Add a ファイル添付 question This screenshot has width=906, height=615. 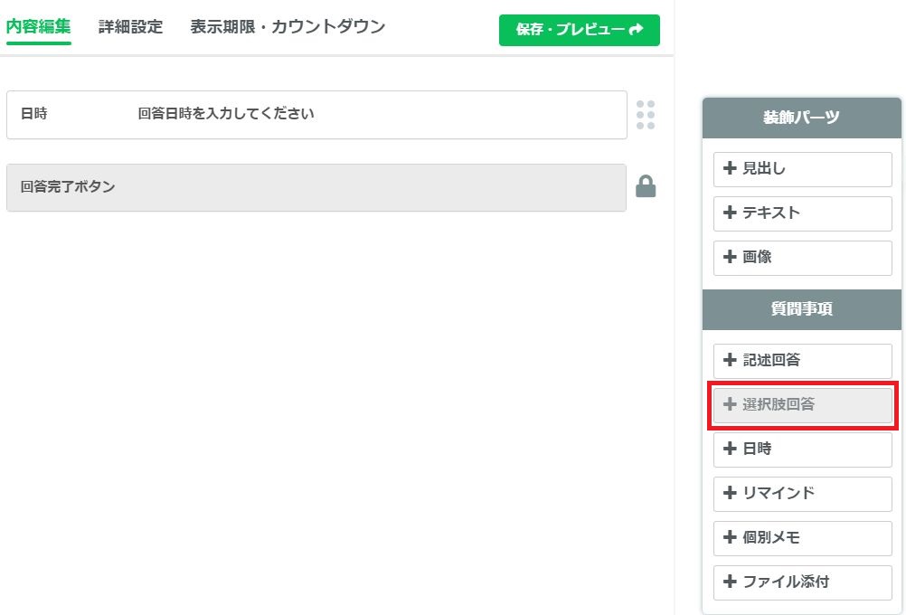pos(803,582)
